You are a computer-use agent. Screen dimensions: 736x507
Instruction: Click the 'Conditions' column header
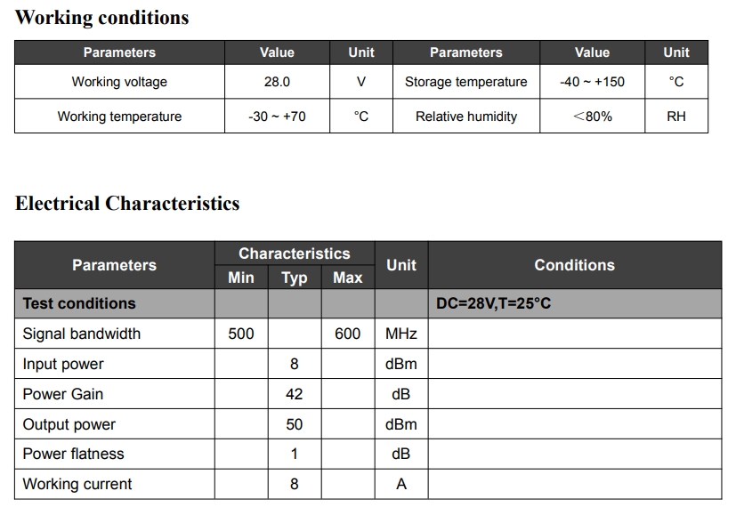point(574,265)
